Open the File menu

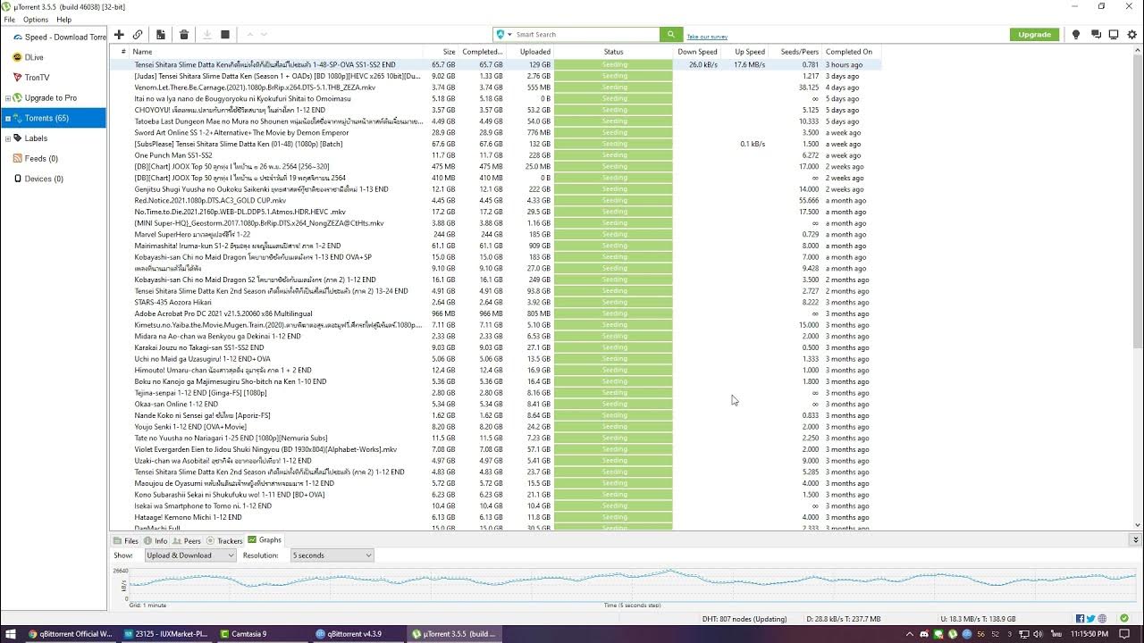pos(9,20)
